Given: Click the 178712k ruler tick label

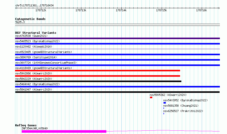Looking at the screenshot, I should [x=41, y=10].
